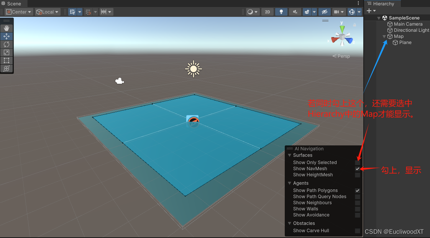This screenshot has width=430, height=238.
Task: Open scene view more options menu
Action: 358,3
